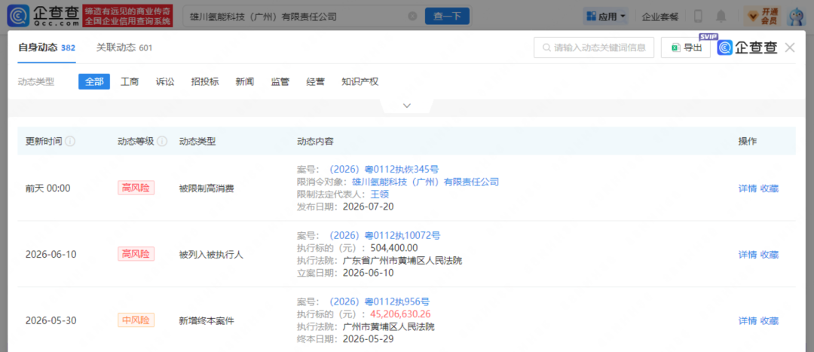
Task: Open 详情 for the 被限制高消费 row
Action: 748,188
